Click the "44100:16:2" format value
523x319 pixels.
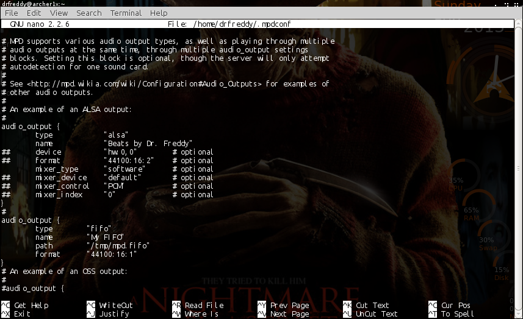pyautogui.click(x=129, y=160)
